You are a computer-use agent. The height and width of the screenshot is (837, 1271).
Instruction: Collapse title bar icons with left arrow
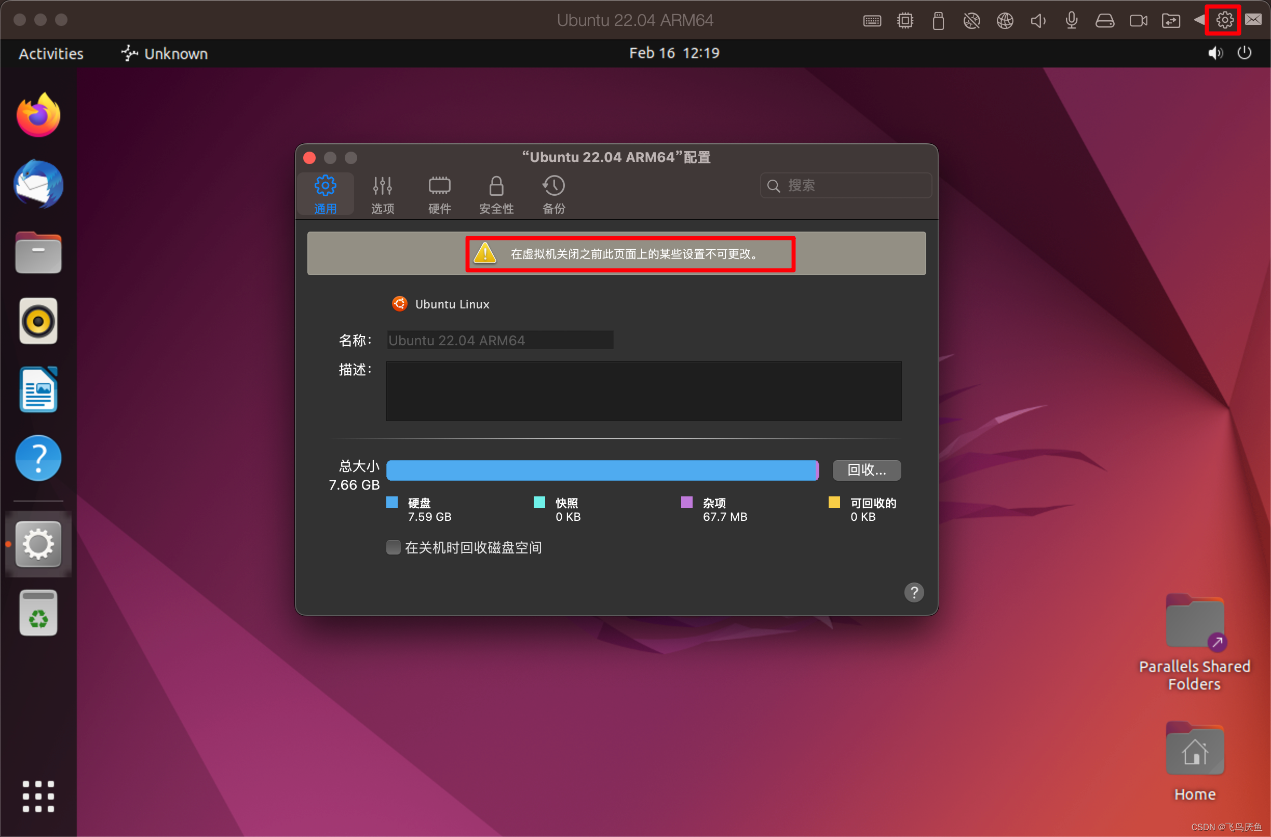tap(1199, 20)
